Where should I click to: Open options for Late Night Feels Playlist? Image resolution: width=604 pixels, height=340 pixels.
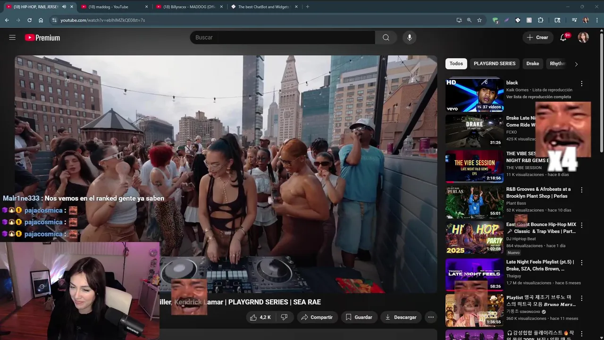click(581, 263)
